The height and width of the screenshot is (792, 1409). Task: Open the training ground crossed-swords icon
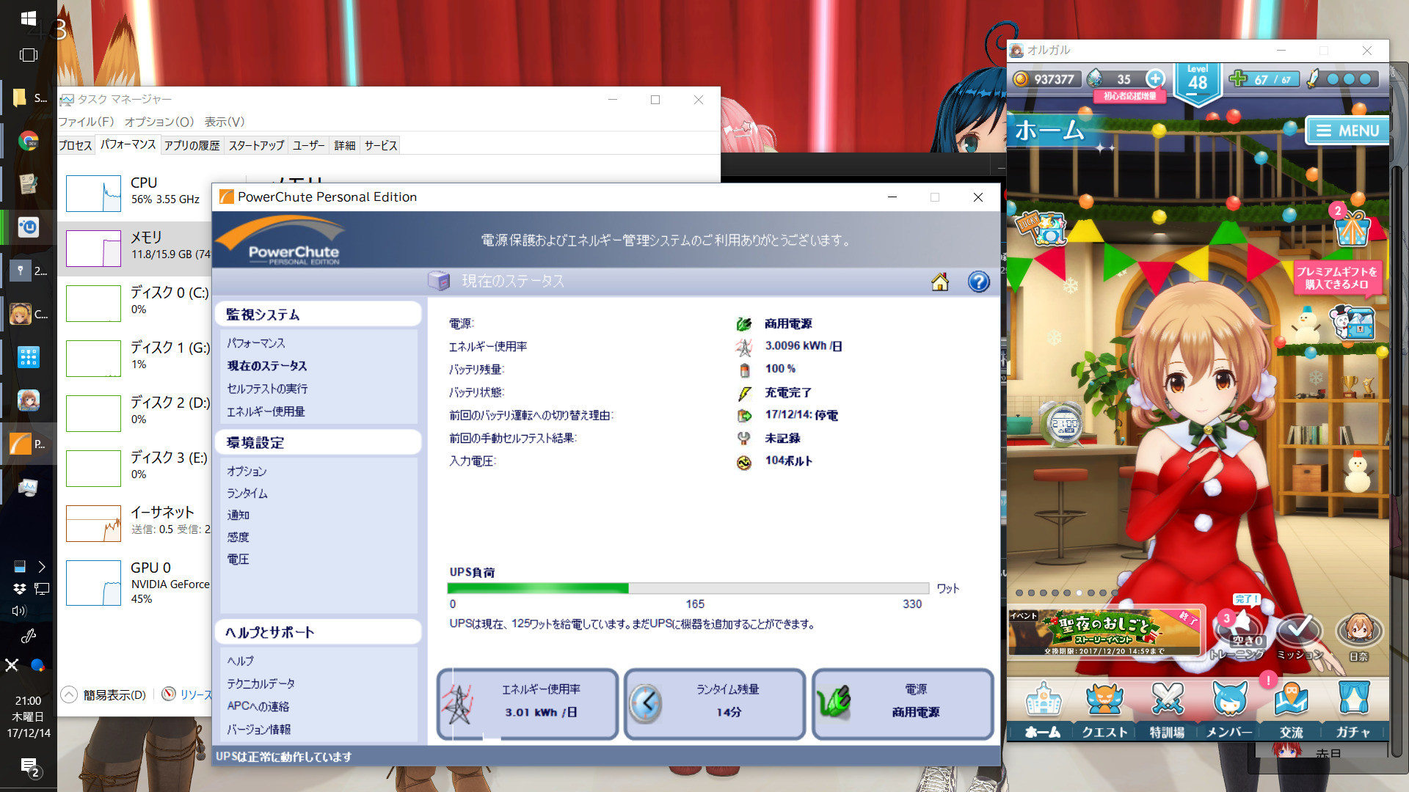pyautogui.click(x=1167, y=699)
